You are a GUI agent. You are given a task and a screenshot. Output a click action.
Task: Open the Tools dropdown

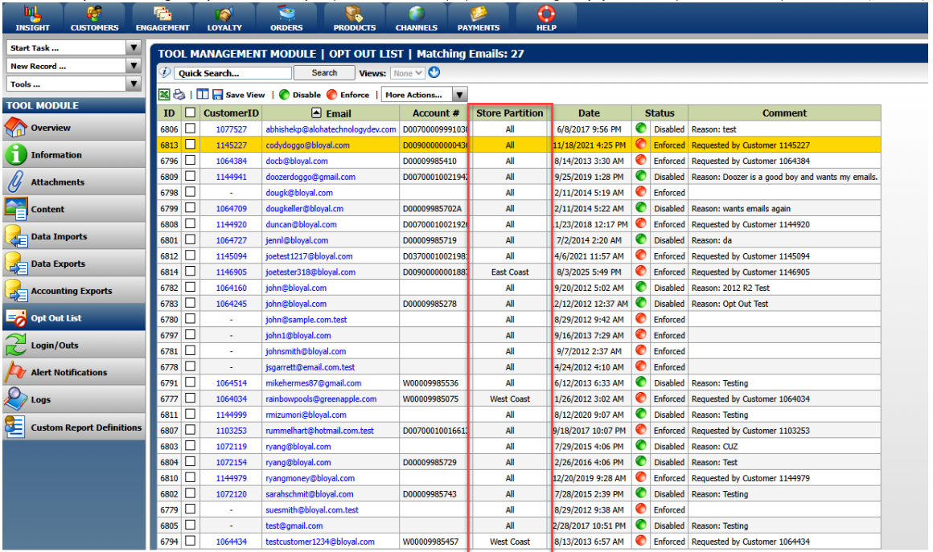tap(134, 84)
